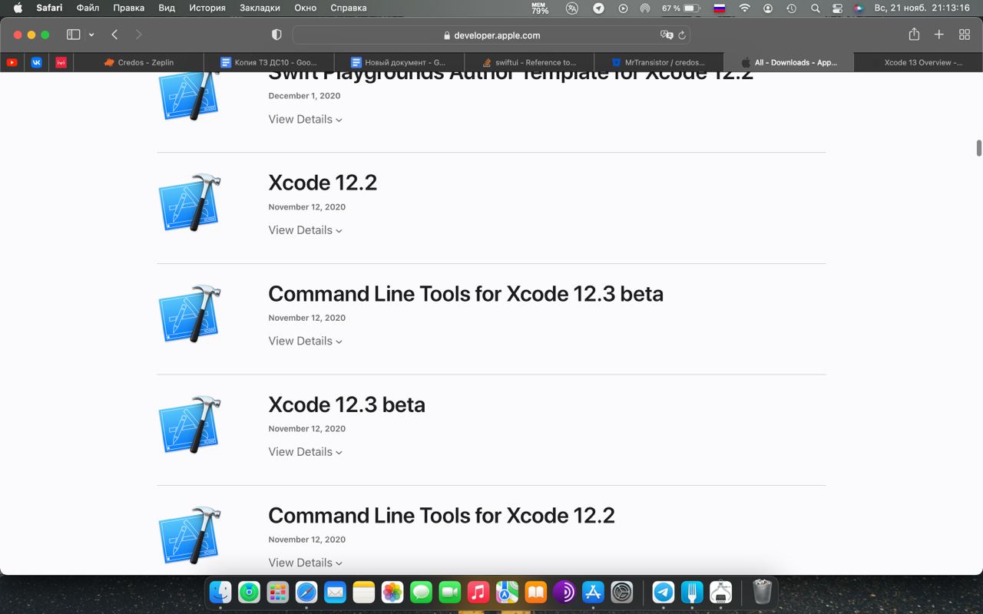The height and width of the screenshot is (614, 983).
Task: Go back with the back arrow
Action: click(x=114, y=35)
